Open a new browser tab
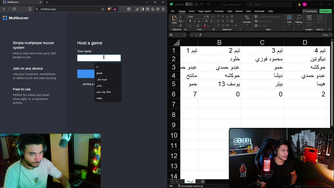 click(x=47, y=2)
